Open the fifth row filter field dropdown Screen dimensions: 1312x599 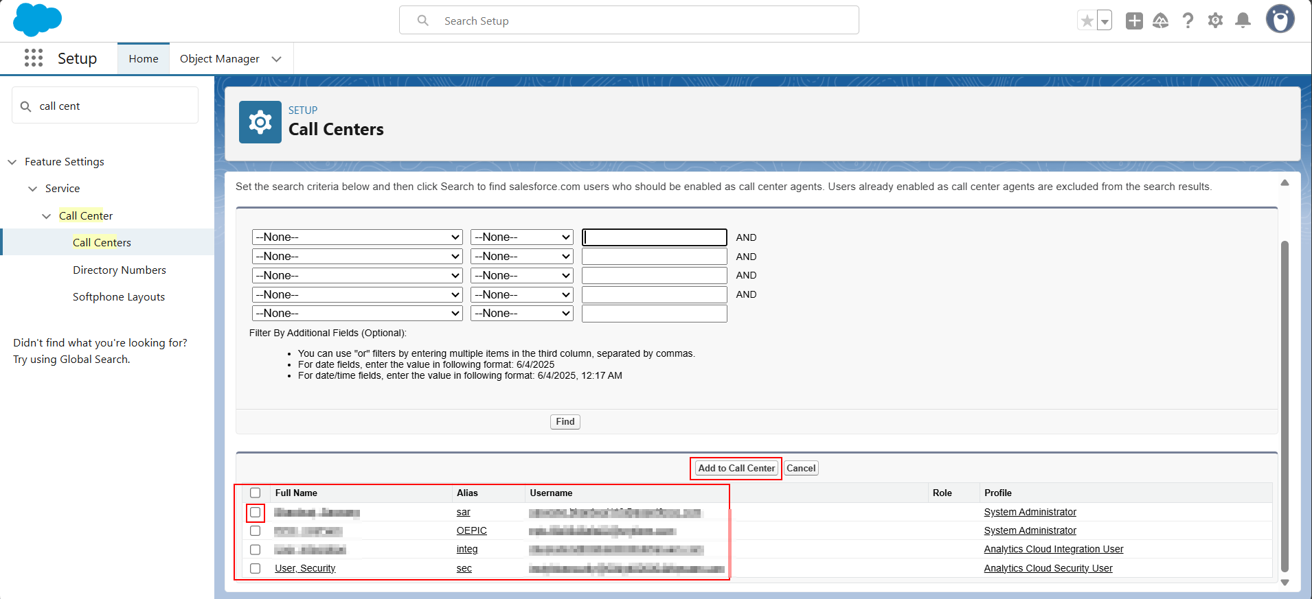click(x=357, y=314)
